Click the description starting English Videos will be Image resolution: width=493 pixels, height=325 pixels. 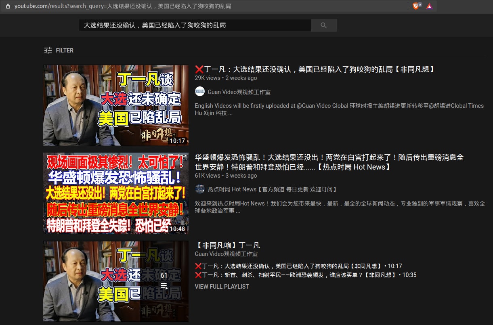click(339, 109)
